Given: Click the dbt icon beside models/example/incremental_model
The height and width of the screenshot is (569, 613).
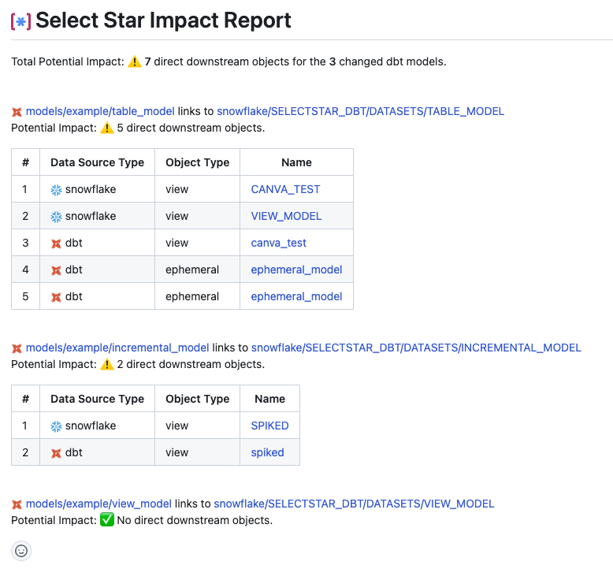Looking at the screenshot, I should 17,348.
